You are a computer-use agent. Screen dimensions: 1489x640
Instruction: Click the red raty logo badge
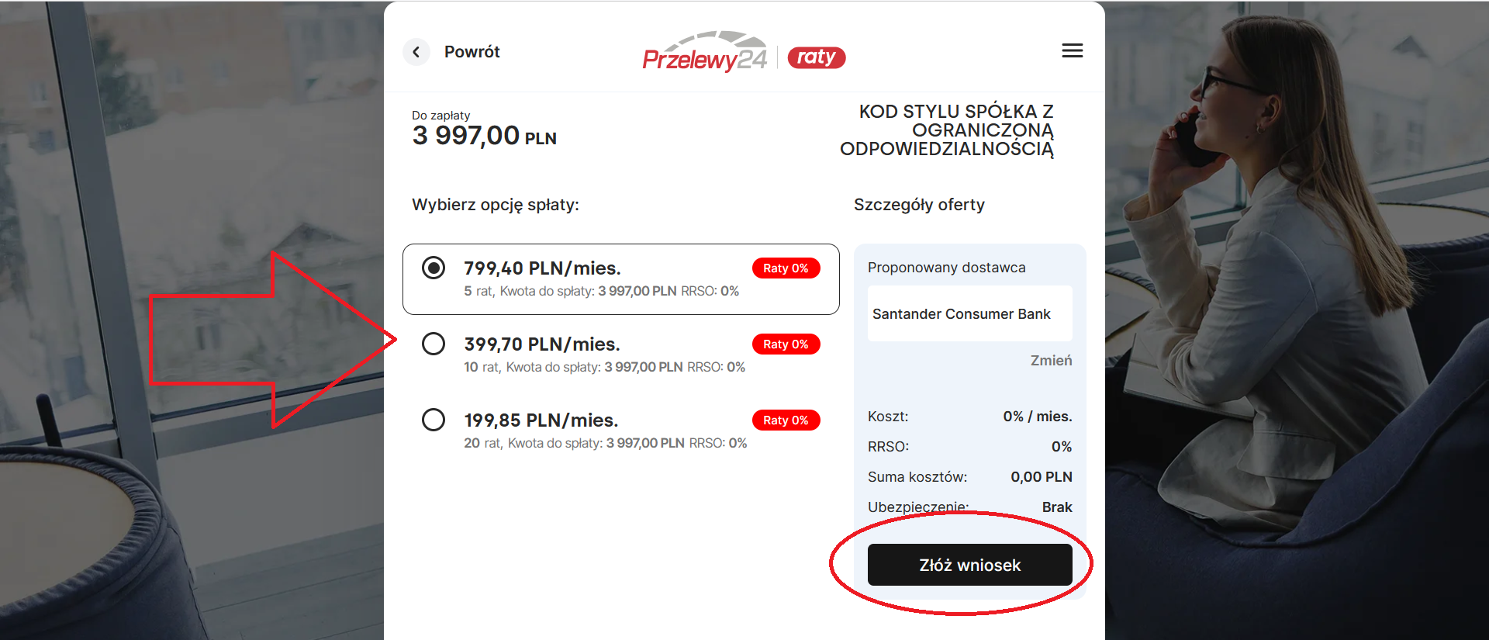816,57
